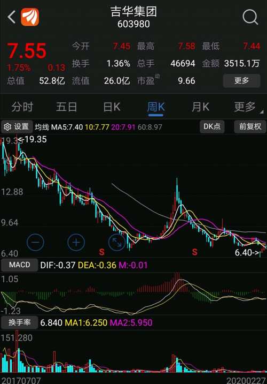Zoom out chart with minus icon

pos(35,243)
